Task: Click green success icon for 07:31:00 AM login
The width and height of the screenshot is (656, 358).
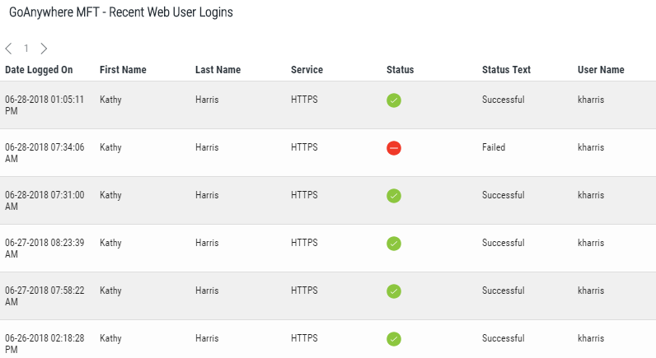Action: tap(394, 196)
